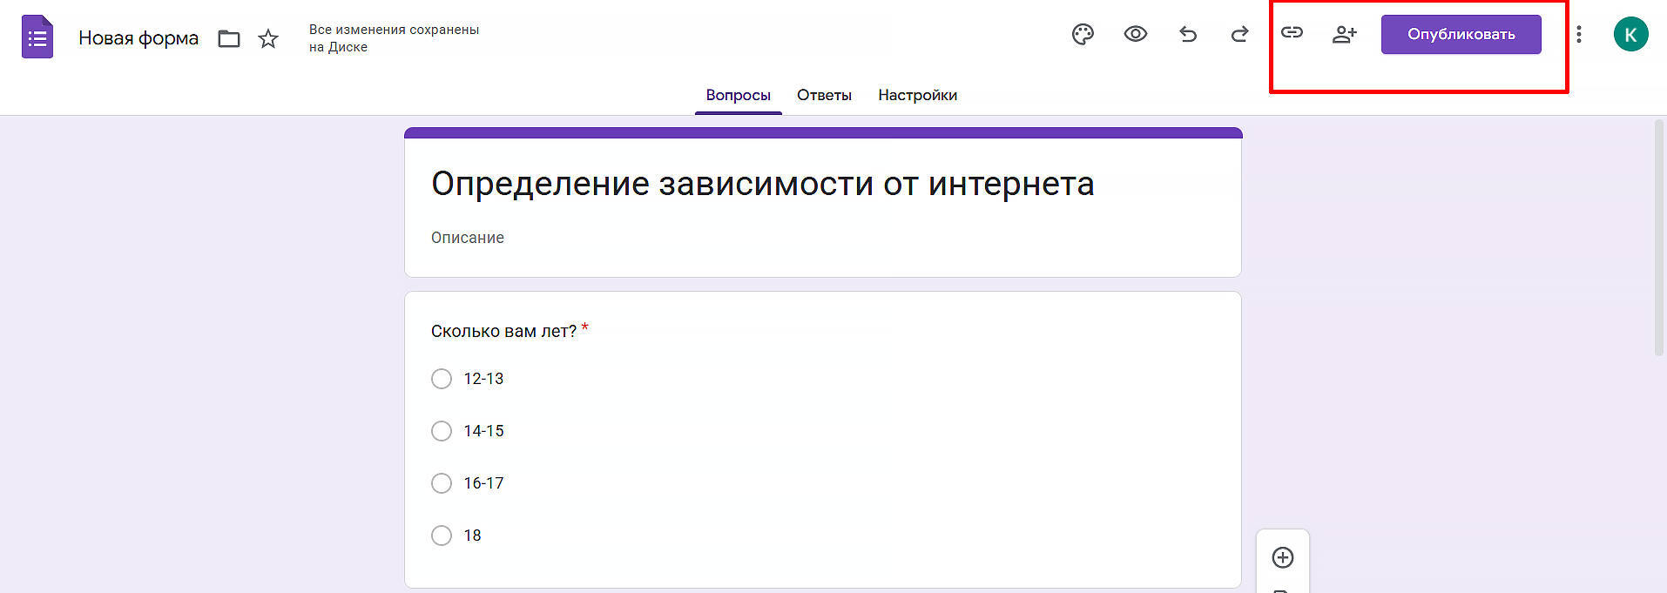Click the question Сколько вам лет?
The height and width of the screenshot is (593, 1667).
(x=503, y=331)
